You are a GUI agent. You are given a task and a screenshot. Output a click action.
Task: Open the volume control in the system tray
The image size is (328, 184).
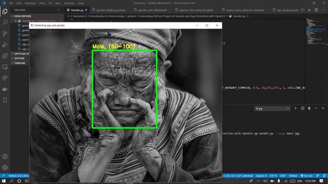click(x=265, y=181)
